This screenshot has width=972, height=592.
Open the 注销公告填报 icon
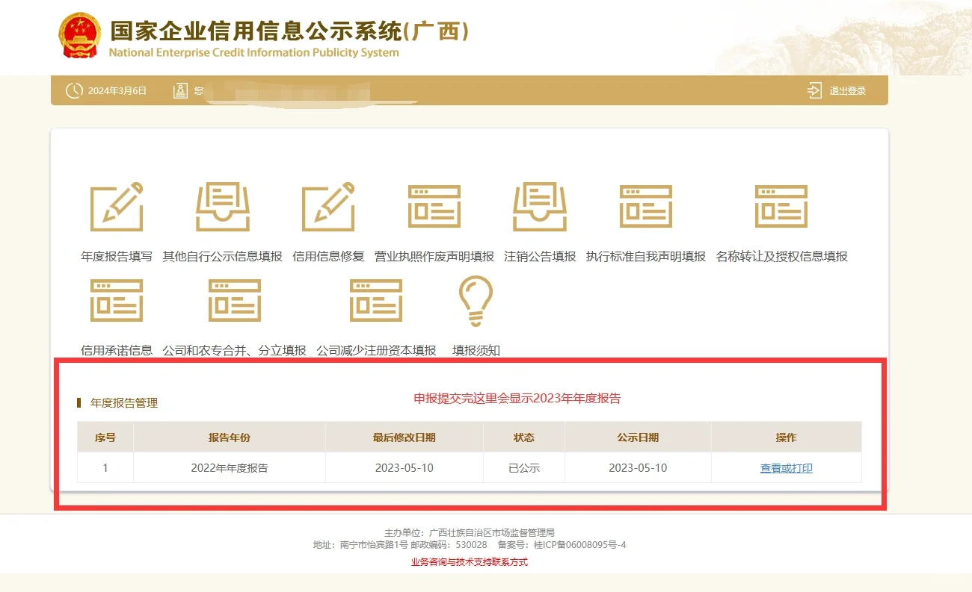[x=540, y=206]
